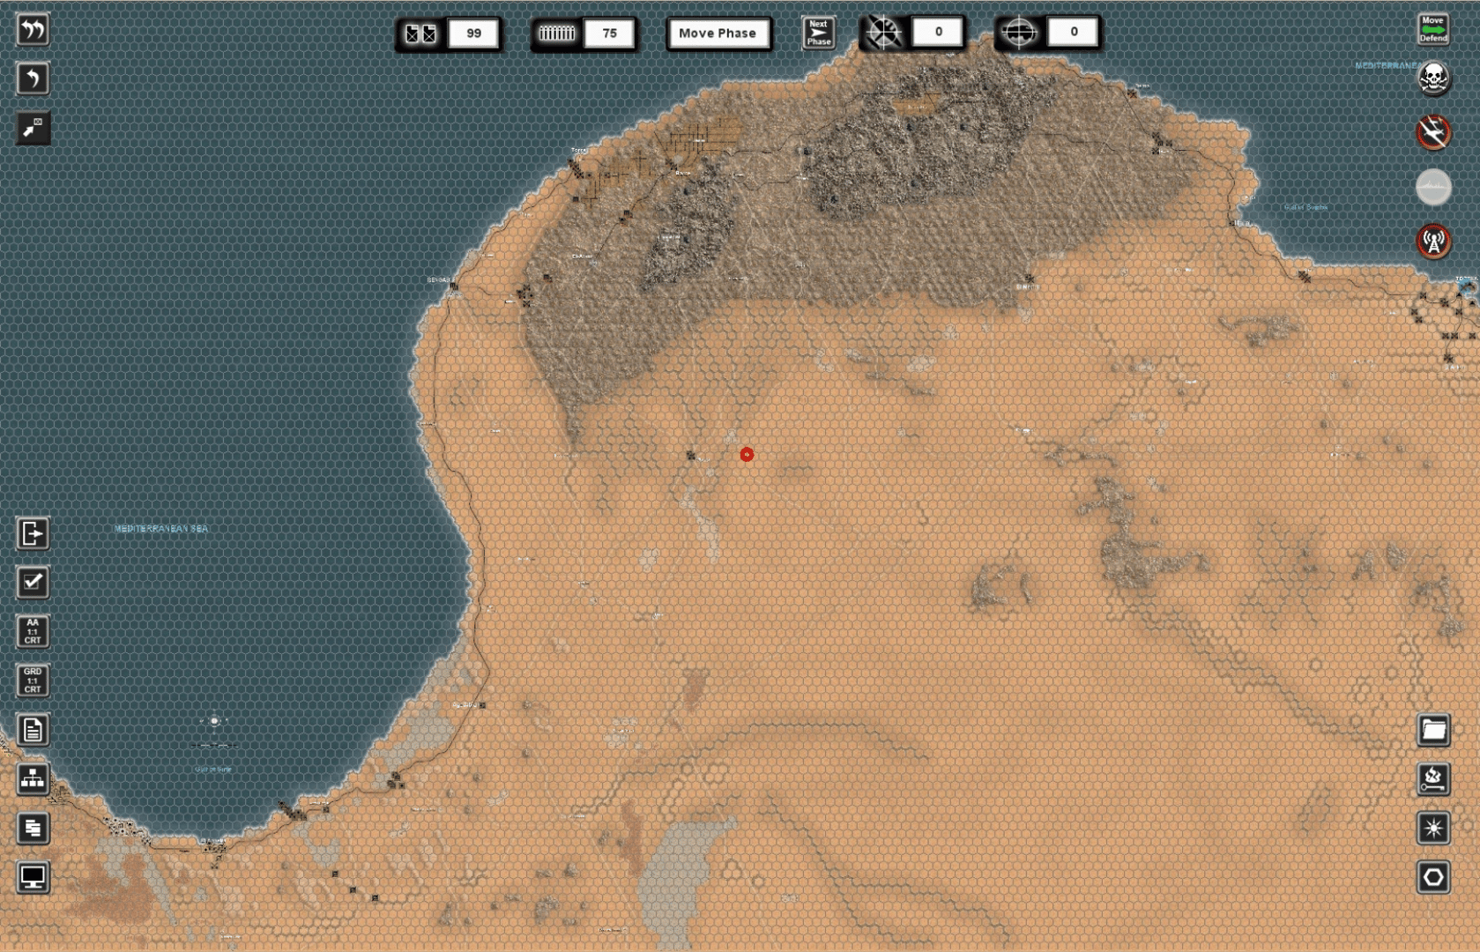Open the organization chart icon
The image size is (1480, 952).
click(x=33, y=778)
